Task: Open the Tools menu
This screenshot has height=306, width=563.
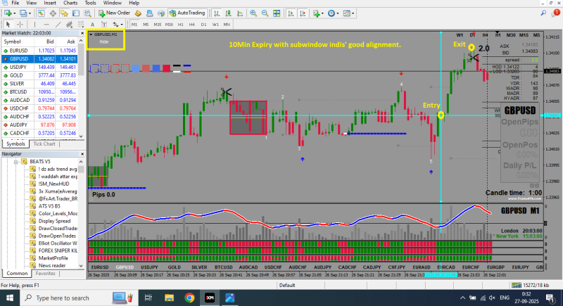Action: [x=91, y=3]
